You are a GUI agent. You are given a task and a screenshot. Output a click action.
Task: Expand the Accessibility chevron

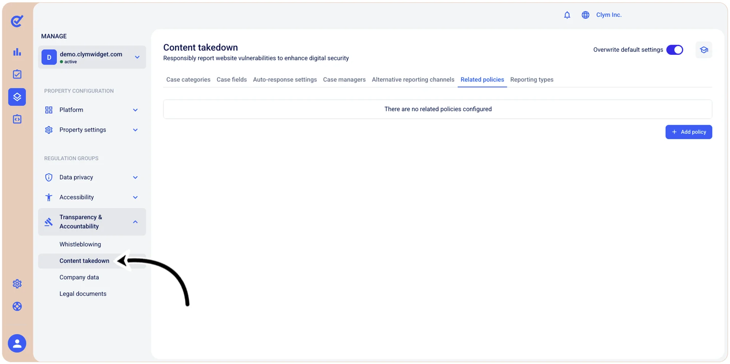pos(135,197)
